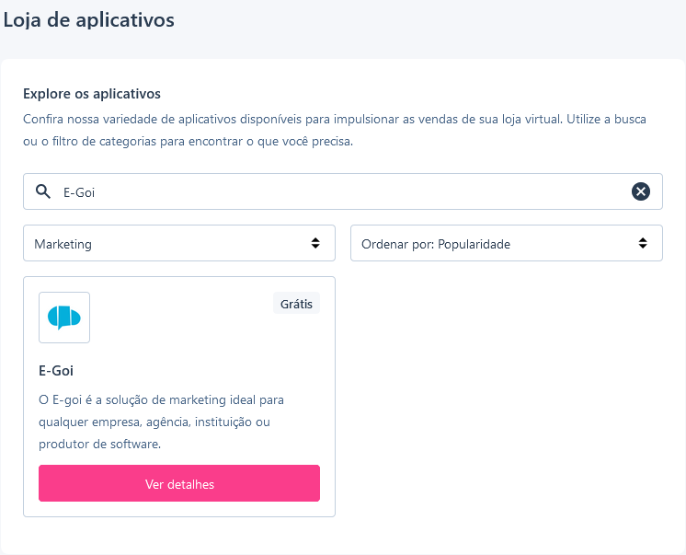The image size is (686, 555).
Task: Click the Explore os aplicativos heading
Action: pyautogui.click(x=92, y=94)
